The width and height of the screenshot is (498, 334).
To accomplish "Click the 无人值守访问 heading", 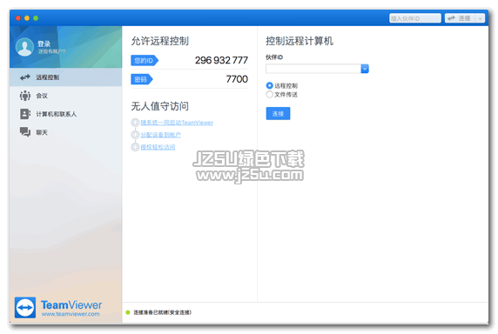I will (x=159, y=106).
